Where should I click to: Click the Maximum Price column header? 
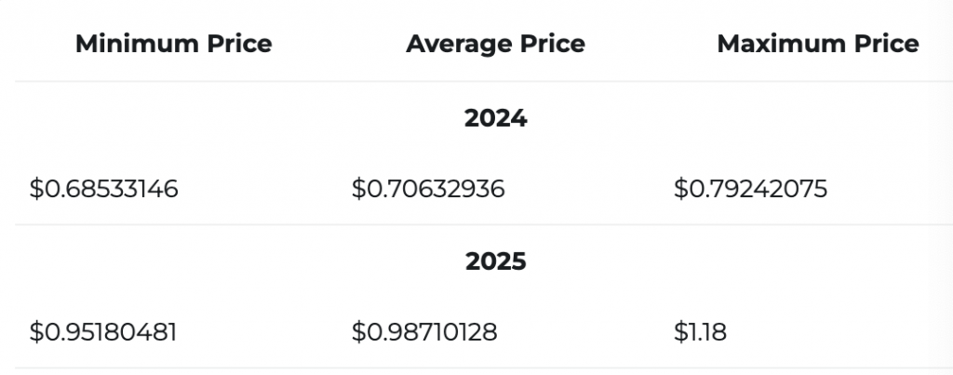tap(817, 44)
